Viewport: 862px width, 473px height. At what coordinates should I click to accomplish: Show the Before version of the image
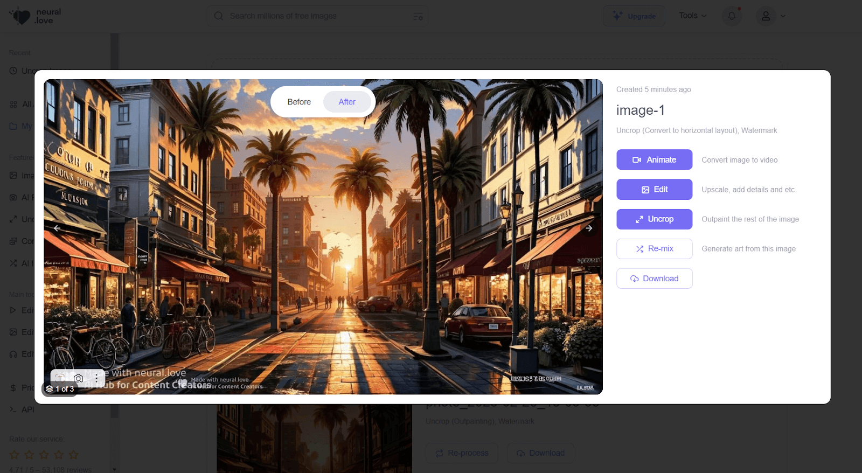pyautogui.click(x=299, y=102)
